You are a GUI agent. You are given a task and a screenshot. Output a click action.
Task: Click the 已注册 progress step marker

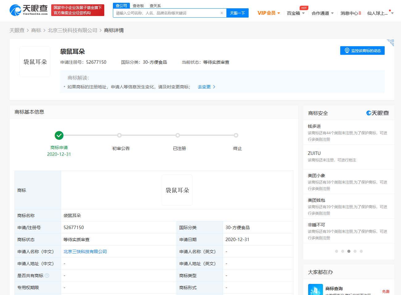point(178,135)
